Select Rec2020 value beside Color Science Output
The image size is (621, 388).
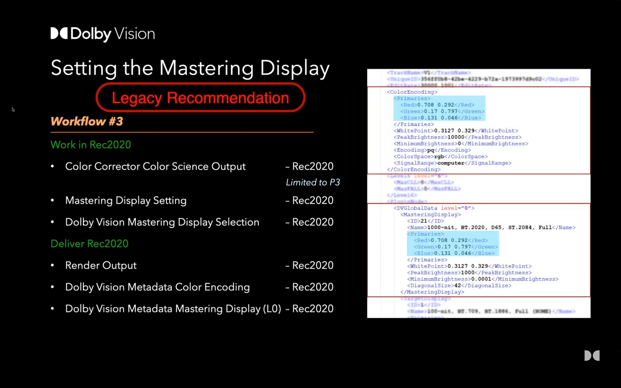coord(313,166)
